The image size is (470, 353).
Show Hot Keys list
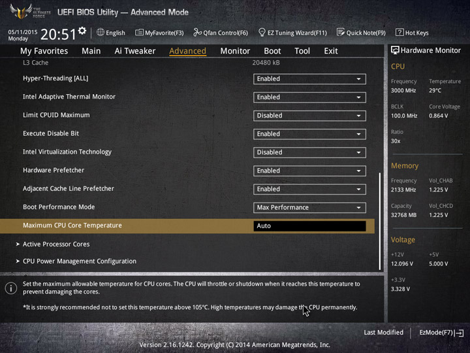[x=412, y=33]
